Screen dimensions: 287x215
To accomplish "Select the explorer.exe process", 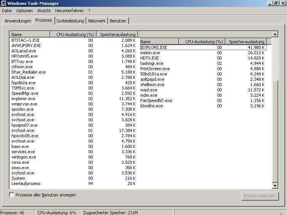I will click(73, 99).
